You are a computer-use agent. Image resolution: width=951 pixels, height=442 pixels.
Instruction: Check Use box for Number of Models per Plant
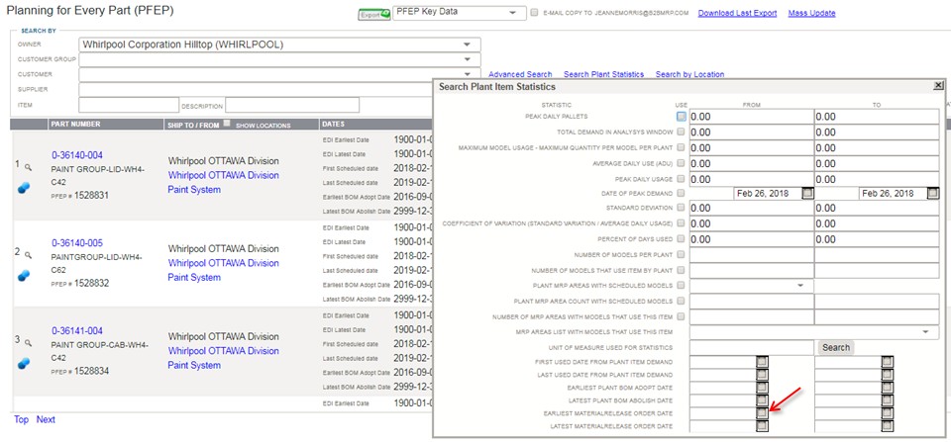tap(682, 254)
